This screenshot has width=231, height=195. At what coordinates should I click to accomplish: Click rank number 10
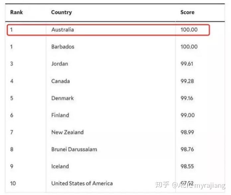tap(13, 183)
